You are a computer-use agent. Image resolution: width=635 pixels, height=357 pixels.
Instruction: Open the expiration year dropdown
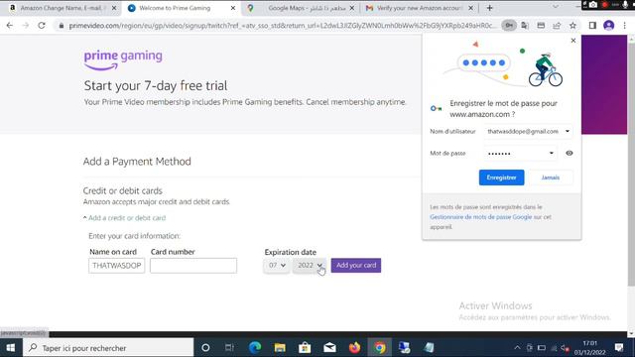pos(310,266)
